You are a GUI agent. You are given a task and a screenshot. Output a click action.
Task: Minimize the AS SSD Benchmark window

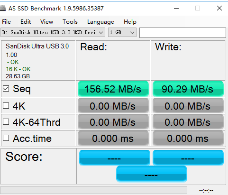(176, 8)
